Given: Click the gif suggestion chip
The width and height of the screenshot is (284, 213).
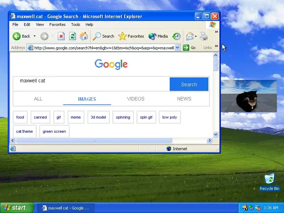Looking at the screenshot, I should pyautogui.click(x=59, y=117).
